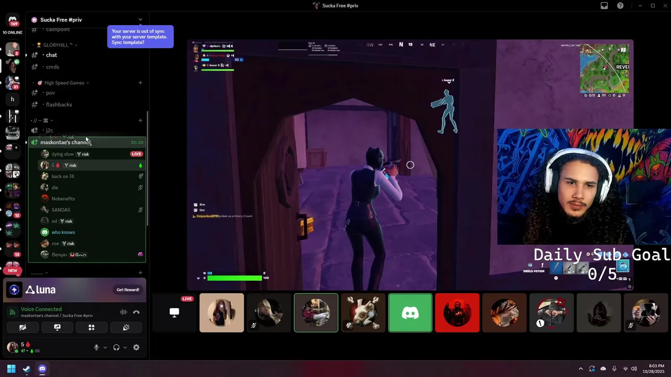This screenshot has height=377, width=671.
Task: Share your screen button
Action: point(57,327)
